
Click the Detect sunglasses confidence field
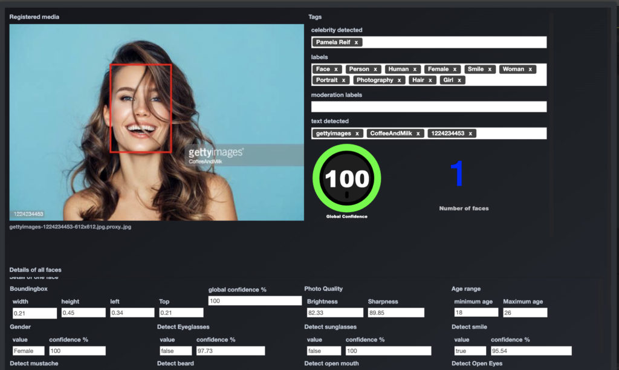pyautogui.click(x=389, y=351)
